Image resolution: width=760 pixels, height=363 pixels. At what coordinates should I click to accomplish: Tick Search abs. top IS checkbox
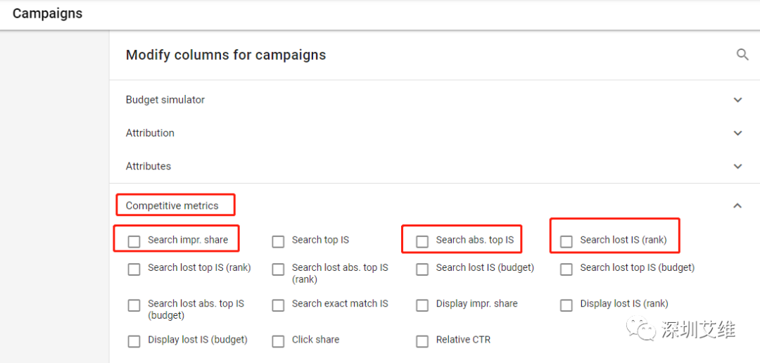[422, 241]
